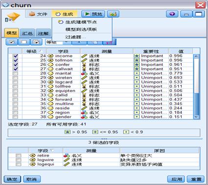Open help with the question mark icon

click(x=172, y=14)
